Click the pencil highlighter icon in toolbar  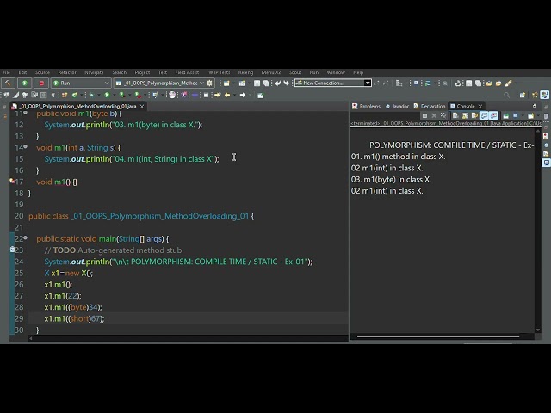(x=508, y=83)
